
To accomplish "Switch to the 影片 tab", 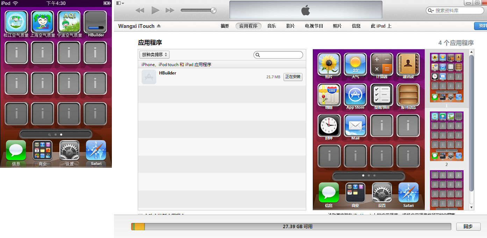I will click(291, 26).
